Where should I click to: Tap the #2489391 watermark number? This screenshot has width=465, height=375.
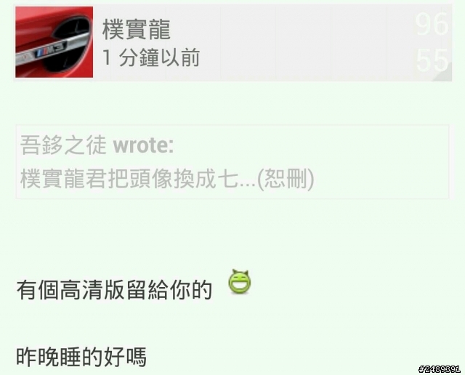coord(440,369)
